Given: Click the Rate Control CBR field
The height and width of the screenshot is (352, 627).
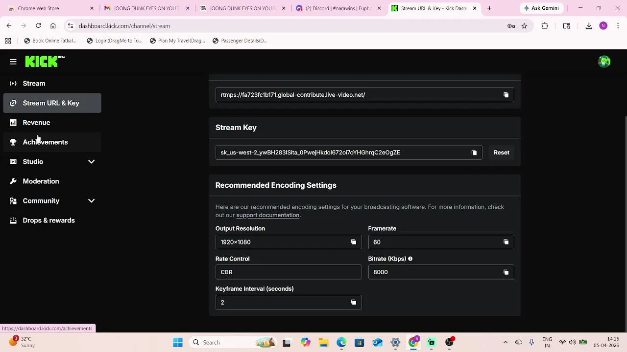Looking at the screenshot, I should tap(289, 272).
